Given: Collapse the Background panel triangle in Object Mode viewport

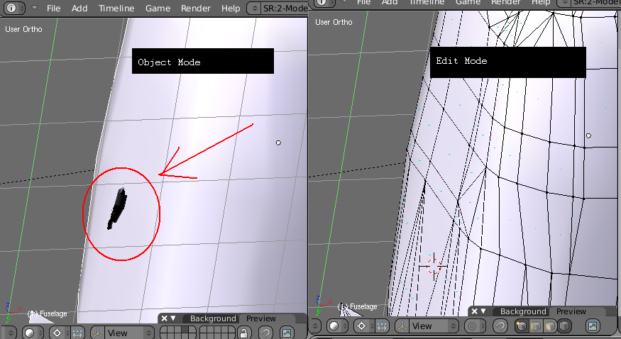Looking at the screenshot, I should 173,318.
